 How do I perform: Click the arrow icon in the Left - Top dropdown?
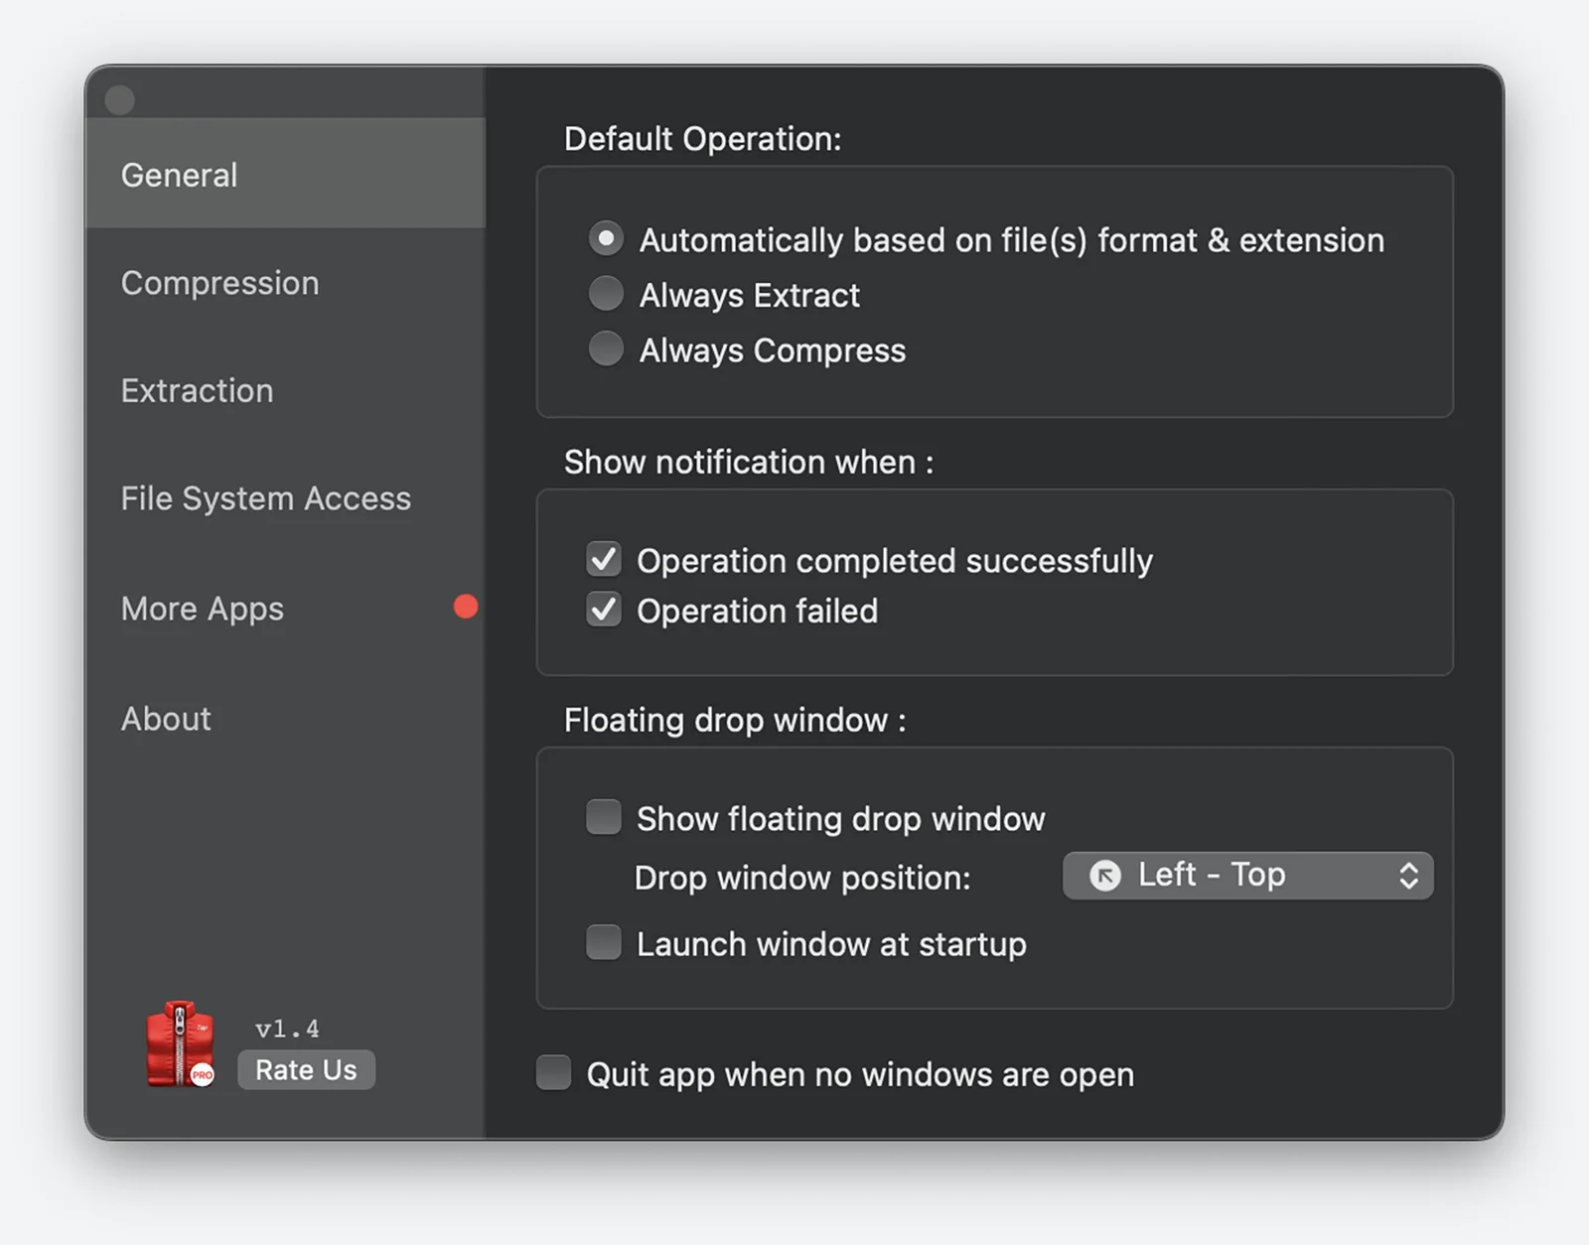tap(1105, 876)
